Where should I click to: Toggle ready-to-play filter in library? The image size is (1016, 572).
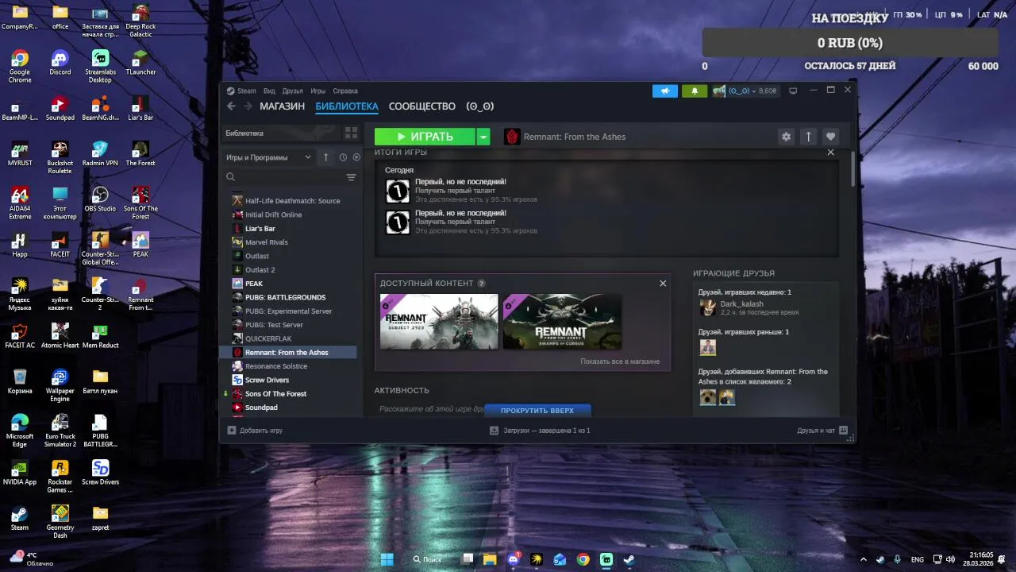(x=356, y=157)
